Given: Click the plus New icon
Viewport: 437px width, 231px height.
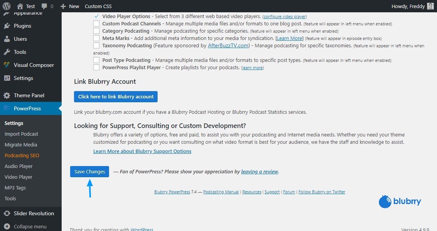Looking at the screenshot, I should [x=63, y=6].
